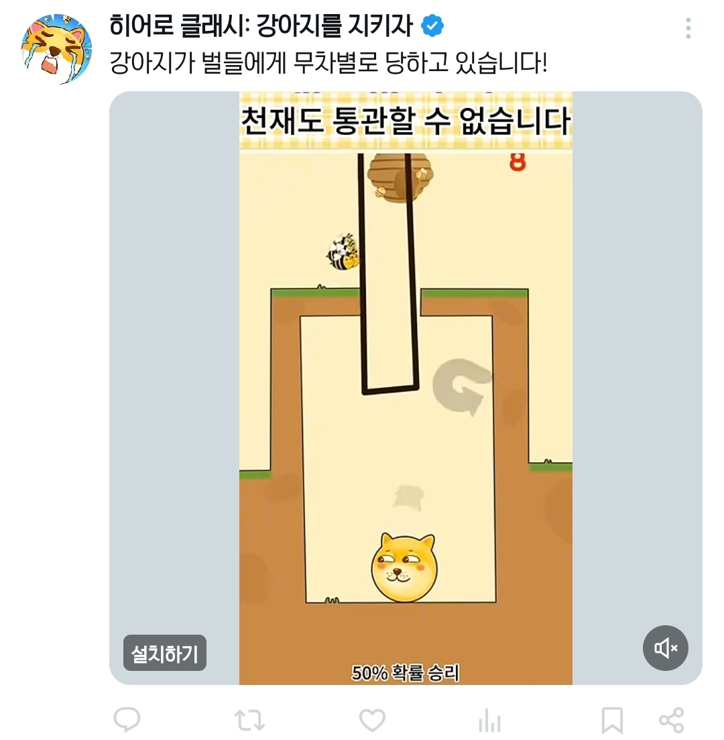Screen dimensions: 724x740
Task: Click the blue verified badge
Action: pos(432,25)
